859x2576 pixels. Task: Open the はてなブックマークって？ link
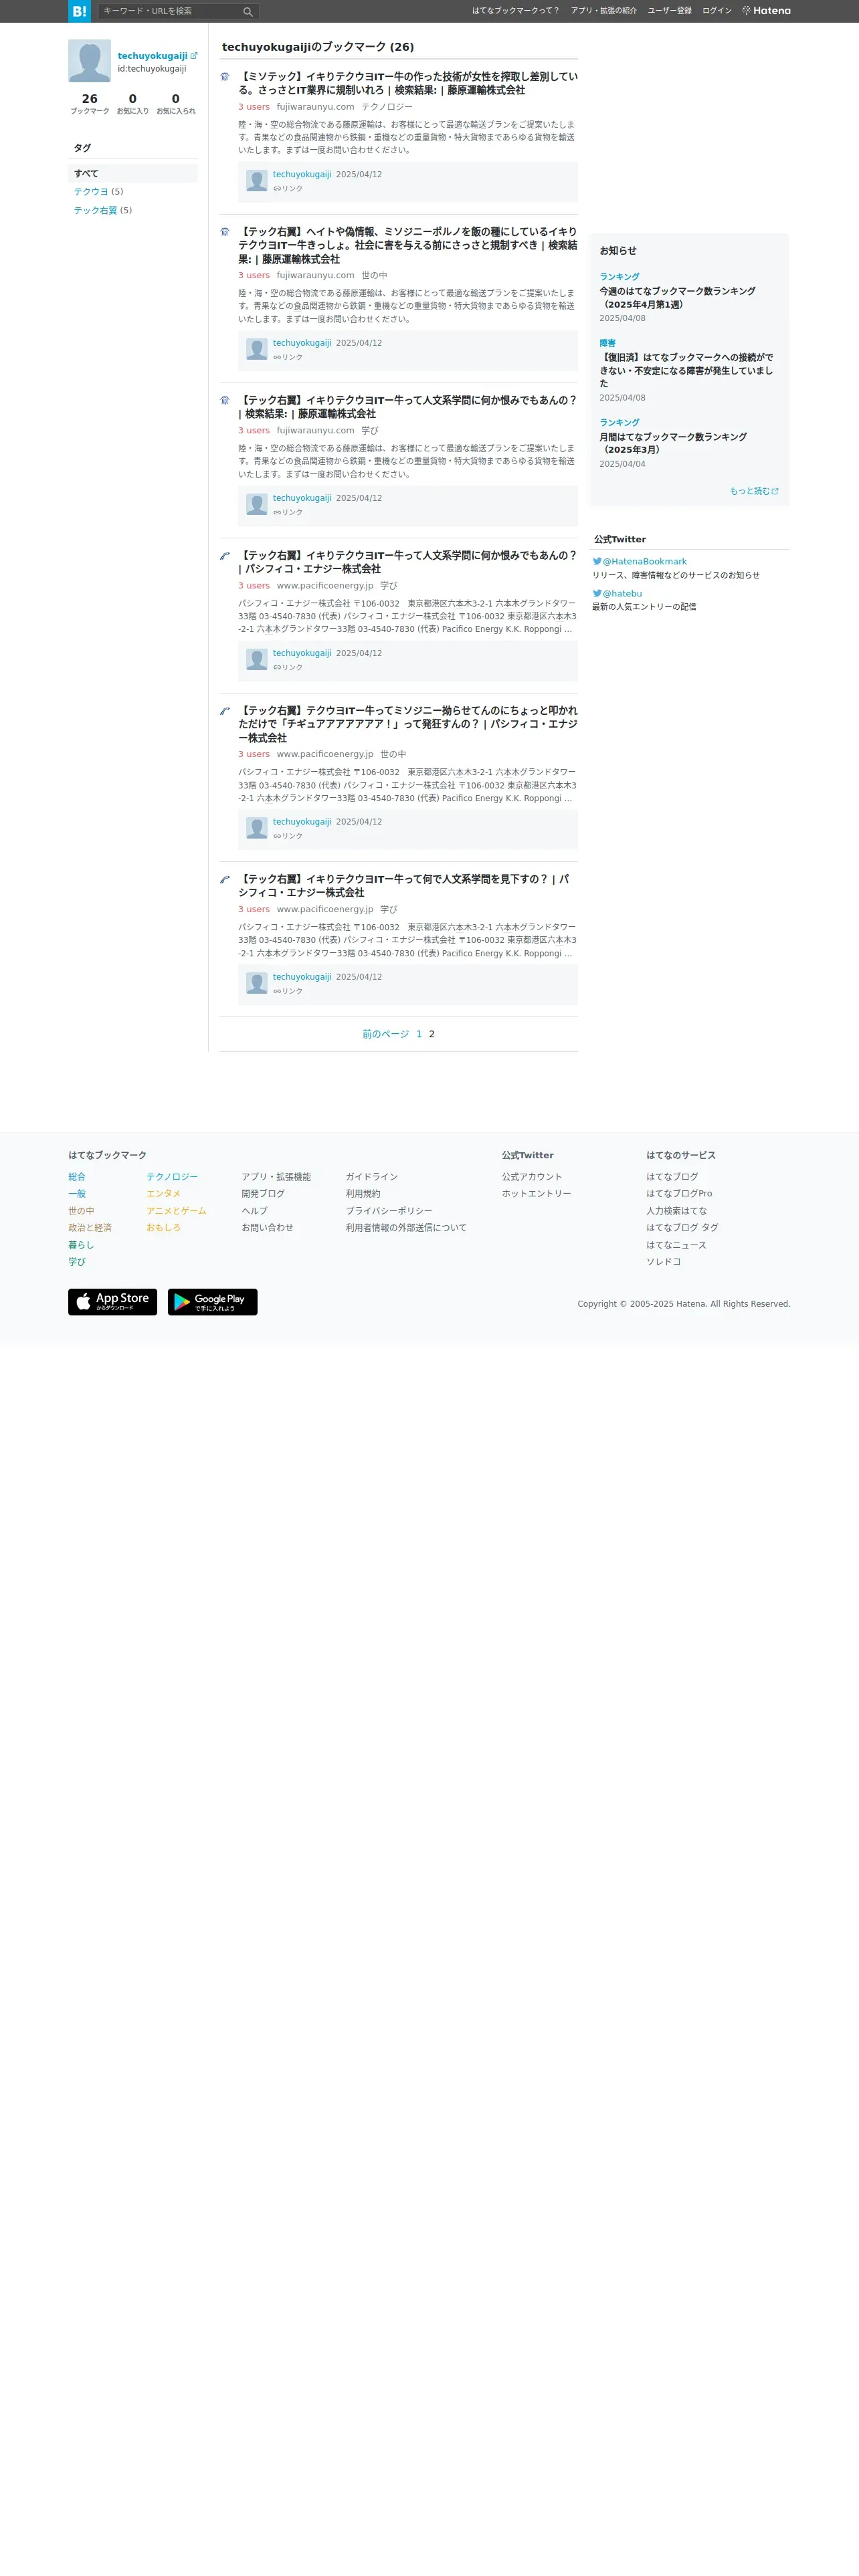point(515,11)
